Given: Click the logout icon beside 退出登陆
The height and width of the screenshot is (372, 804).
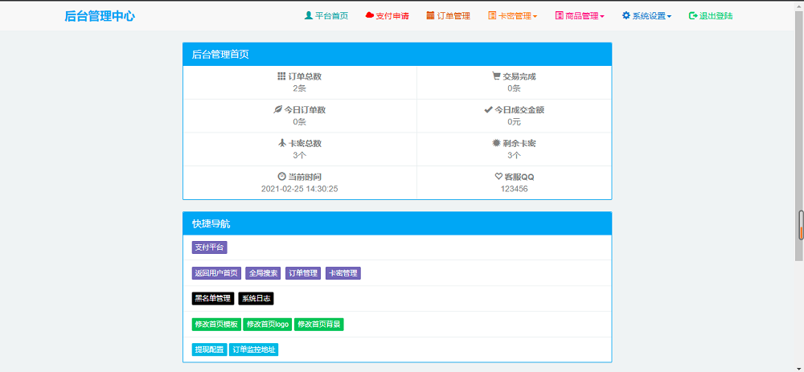Looking at the screenshot, I should (693, 15).
